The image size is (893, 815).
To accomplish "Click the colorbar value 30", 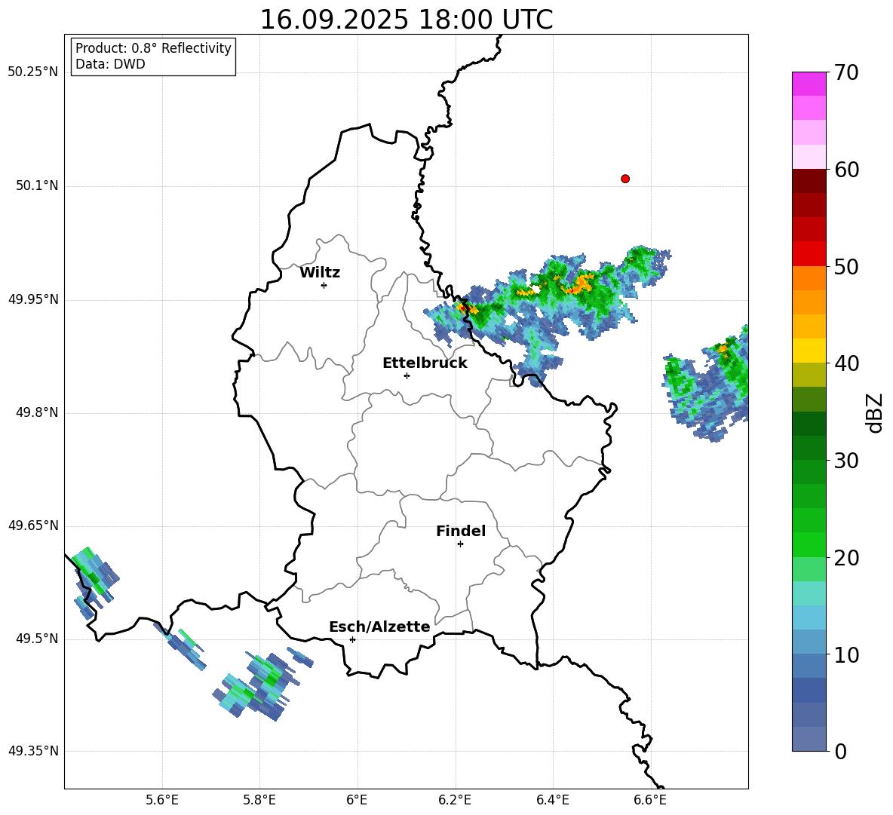I will 846,461.
